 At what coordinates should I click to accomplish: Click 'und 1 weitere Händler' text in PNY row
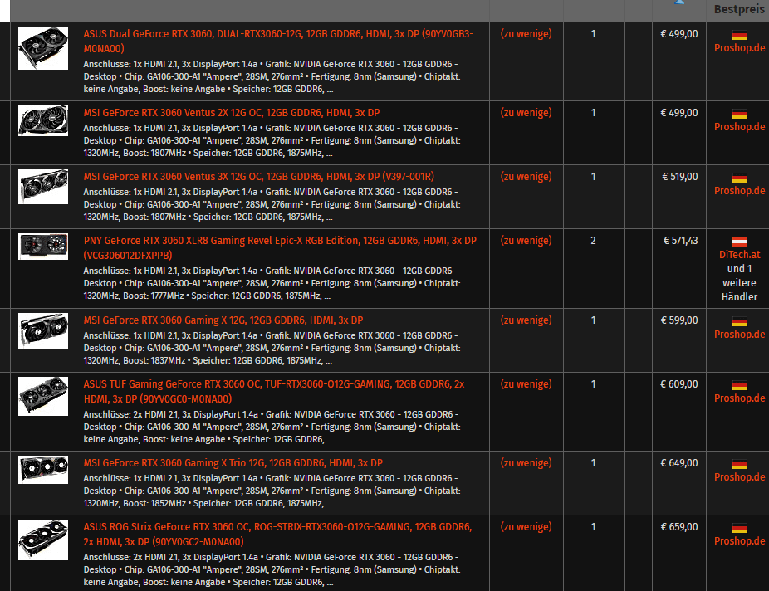click(x=739, y=283)
